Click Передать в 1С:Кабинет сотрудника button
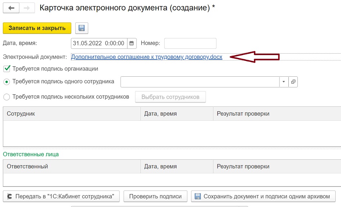341x207 pixels. tap(61, 197)
